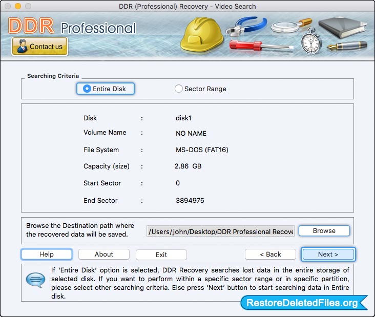
Task: Click the blue pliers icon
Action: pos(246,26)
